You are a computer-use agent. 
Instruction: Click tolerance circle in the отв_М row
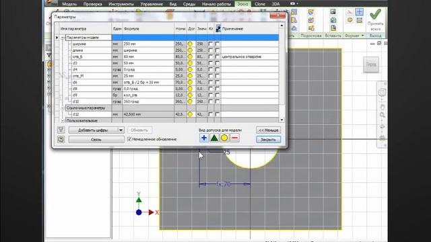pyautogui.click(x=190, y=76)
